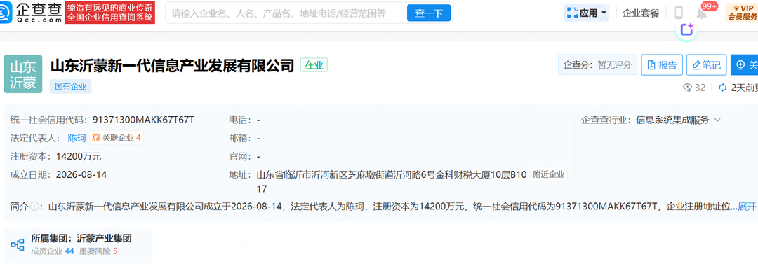
Task: Click the refresh icon beside 2天前更新
Action: 723,88
